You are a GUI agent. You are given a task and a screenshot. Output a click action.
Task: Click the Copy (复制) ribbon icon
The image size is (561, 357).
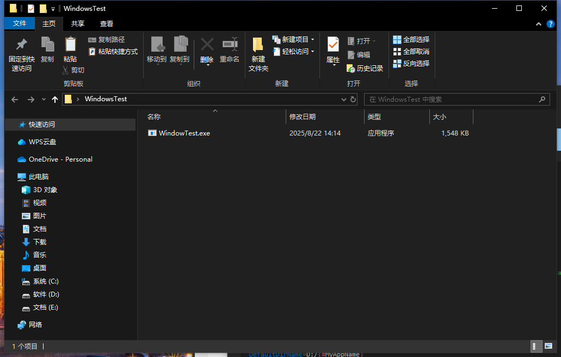point(47,45)
